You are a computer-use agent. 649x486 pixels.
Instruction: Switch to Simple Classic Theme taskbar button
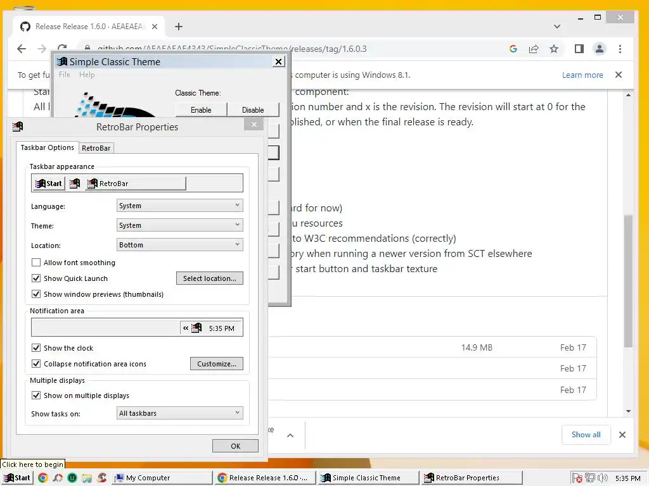[369, 478]
